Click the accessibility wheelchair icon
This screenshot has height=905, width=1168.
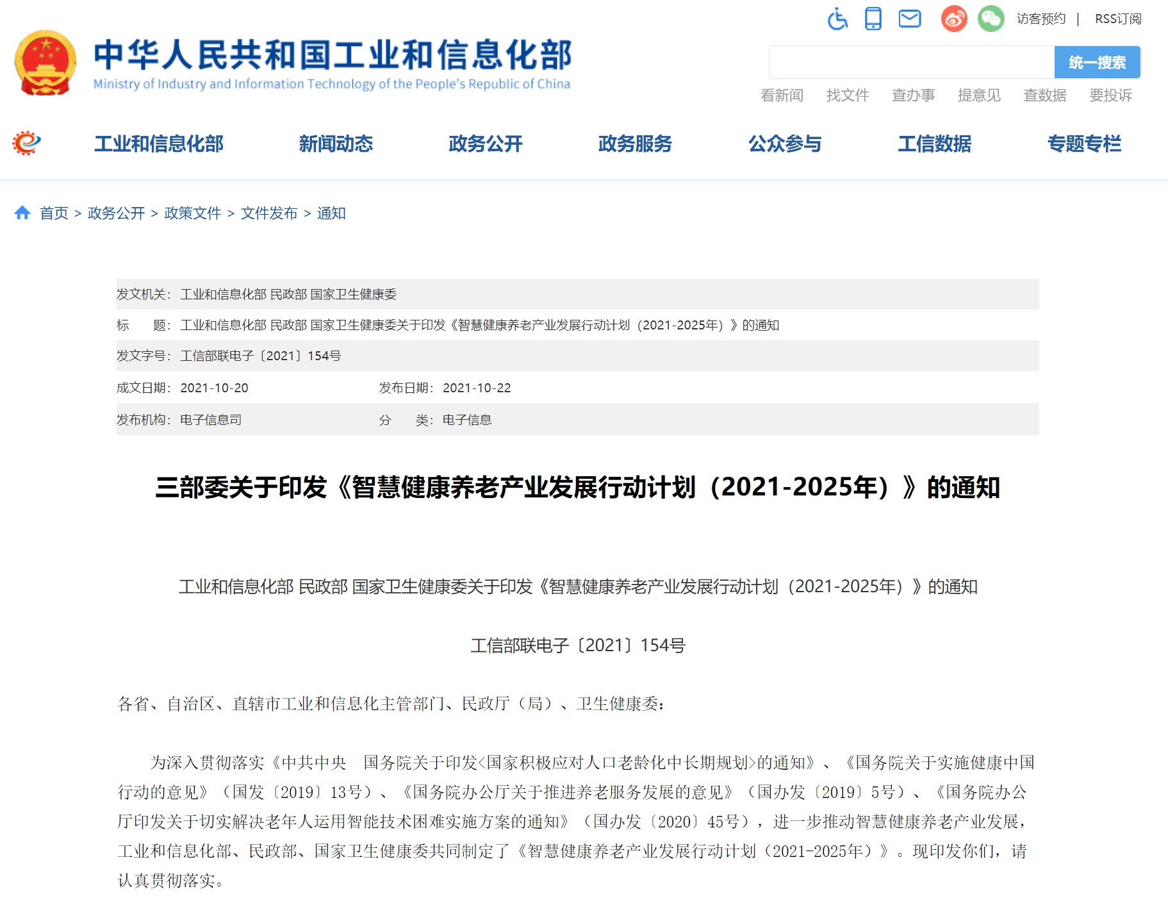pyautogui.click(x=837, y=19)
